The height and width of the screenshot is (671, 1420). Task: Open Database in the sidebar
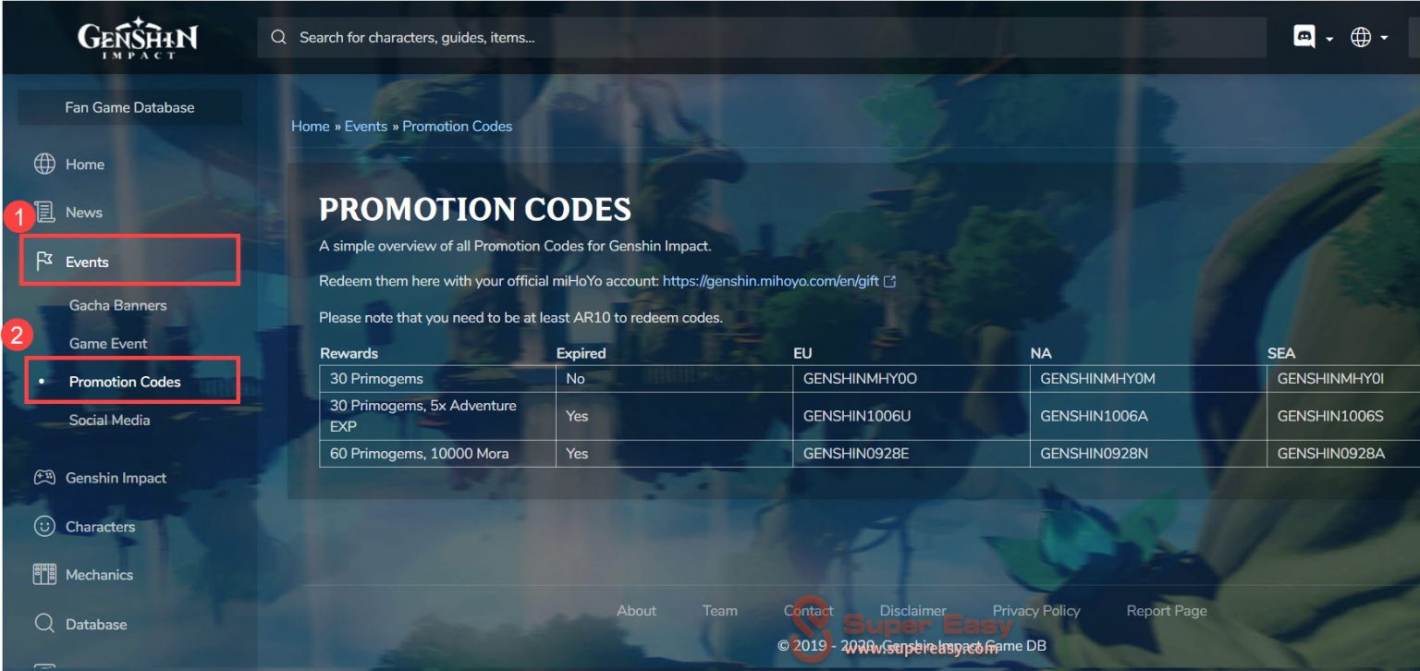(x=96, y=625)
